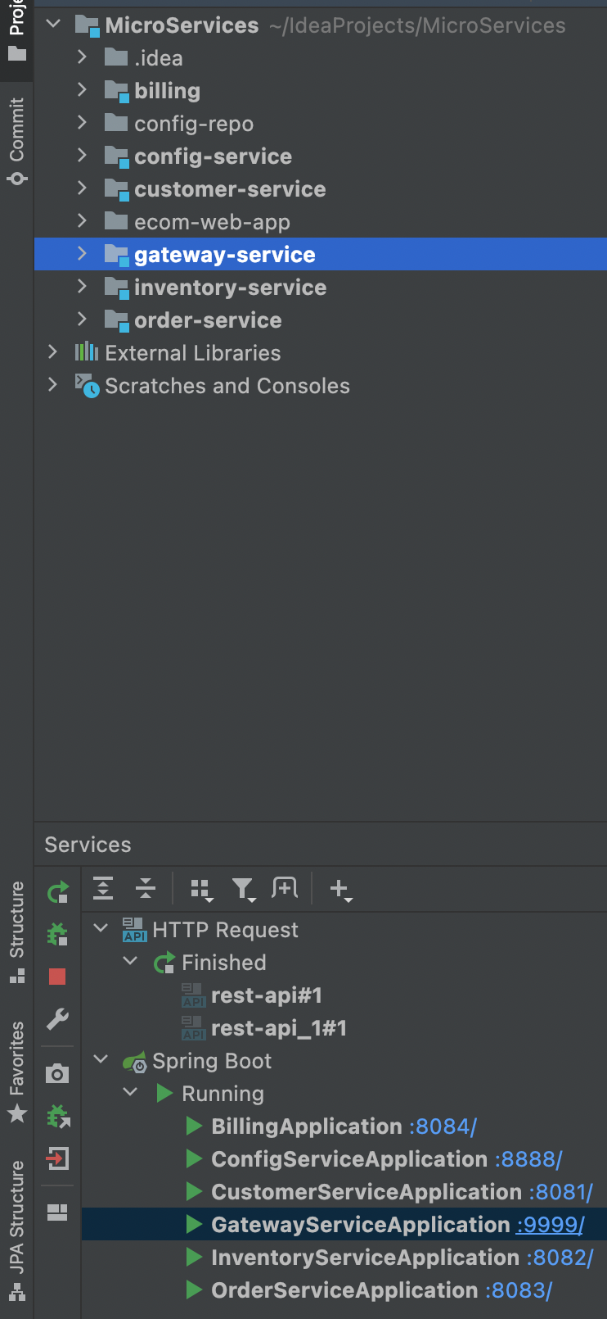Collapse the MicroServices project root
607x1319 pixels.
[53, 25]
